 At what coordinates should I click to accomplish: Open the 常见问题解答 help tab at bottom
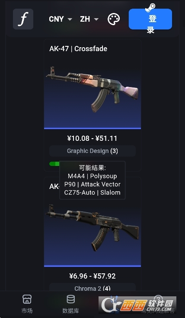[x=158, y=304]
